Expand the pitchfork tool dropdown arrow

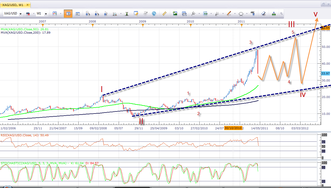[x=199, y=14]
